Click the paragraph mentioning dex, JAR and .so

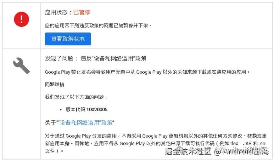pyautogui.click(x=156, y=143)
